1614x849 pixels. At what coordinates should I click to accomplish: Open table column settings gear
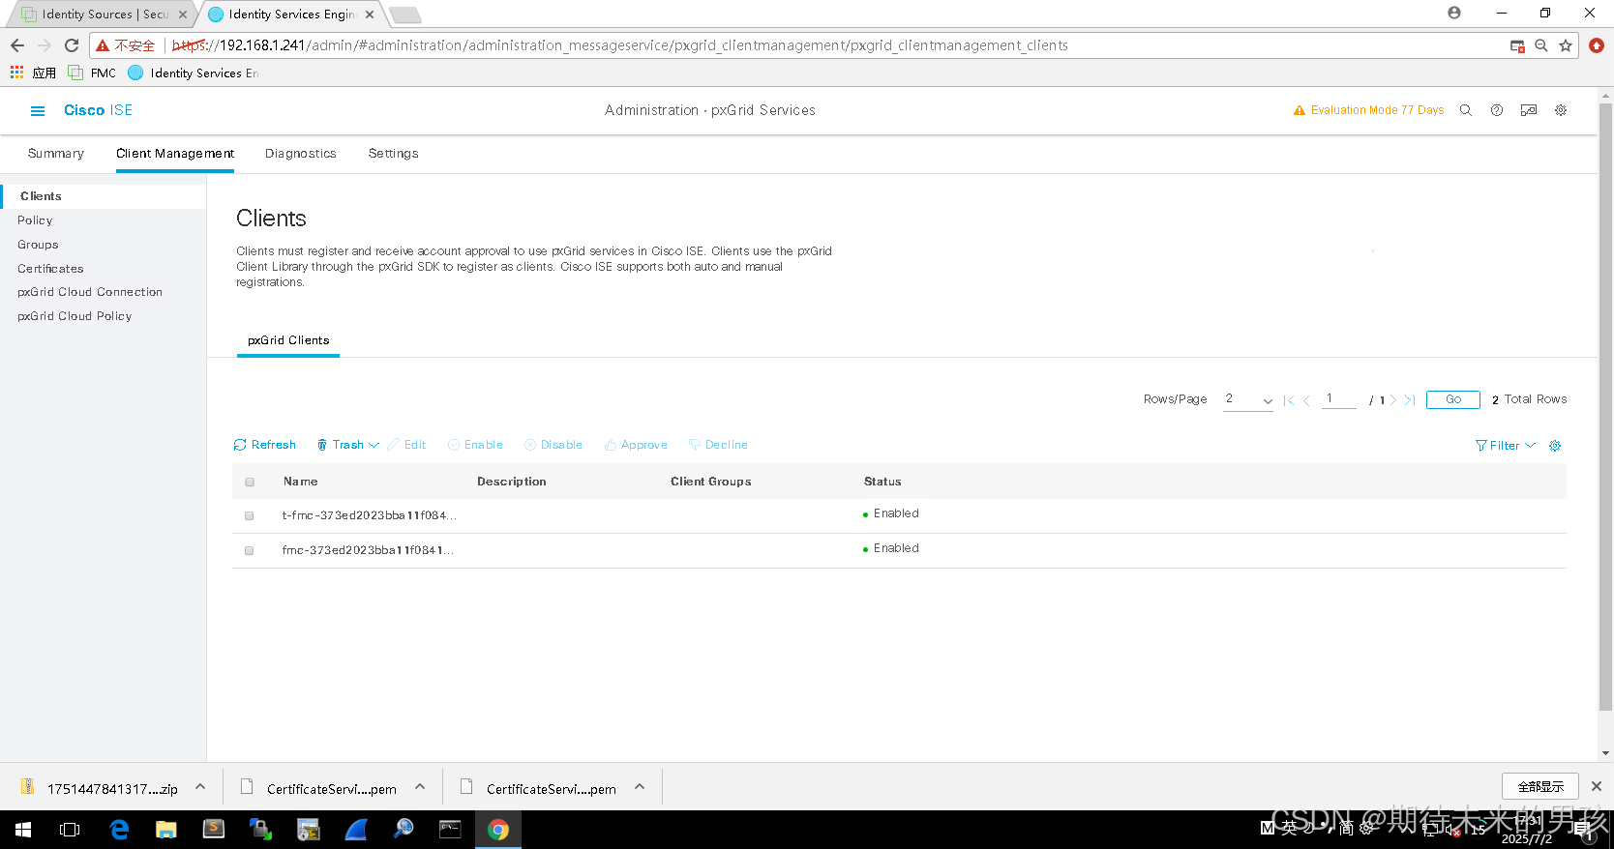pos(1555,446)
